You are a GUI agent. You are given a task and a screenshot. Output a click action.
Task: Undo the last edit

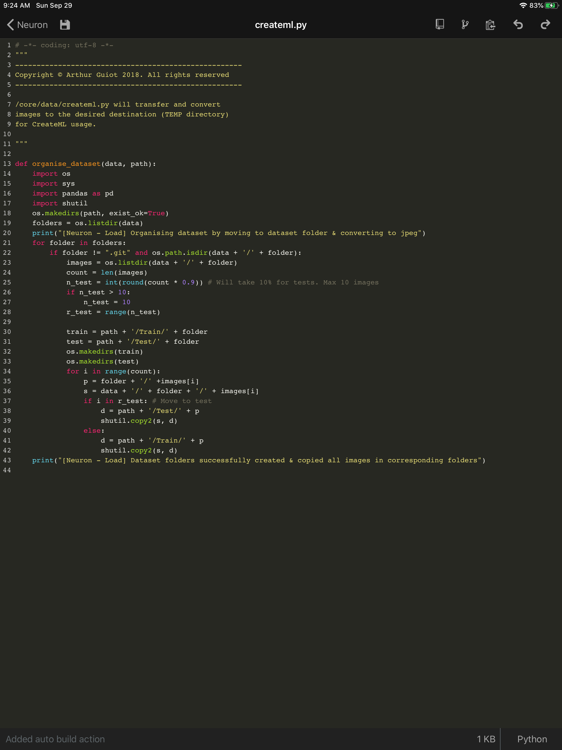[x=518, y=25]
